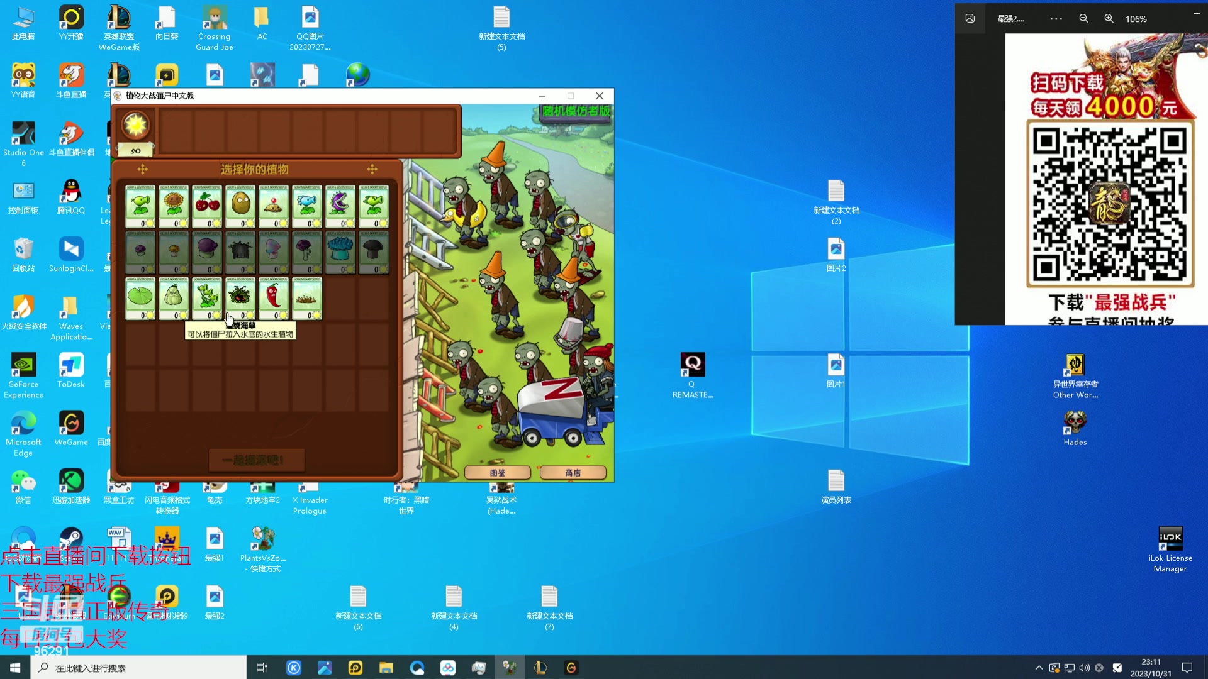Open the 106% zoom level control
Screen dimensions: 1208x679
click(1136, 19)
